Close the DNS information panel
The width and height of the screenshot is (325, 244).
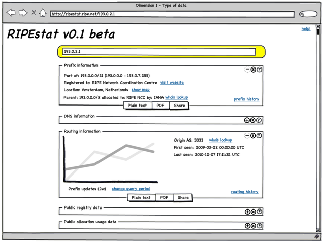(253, 120)
